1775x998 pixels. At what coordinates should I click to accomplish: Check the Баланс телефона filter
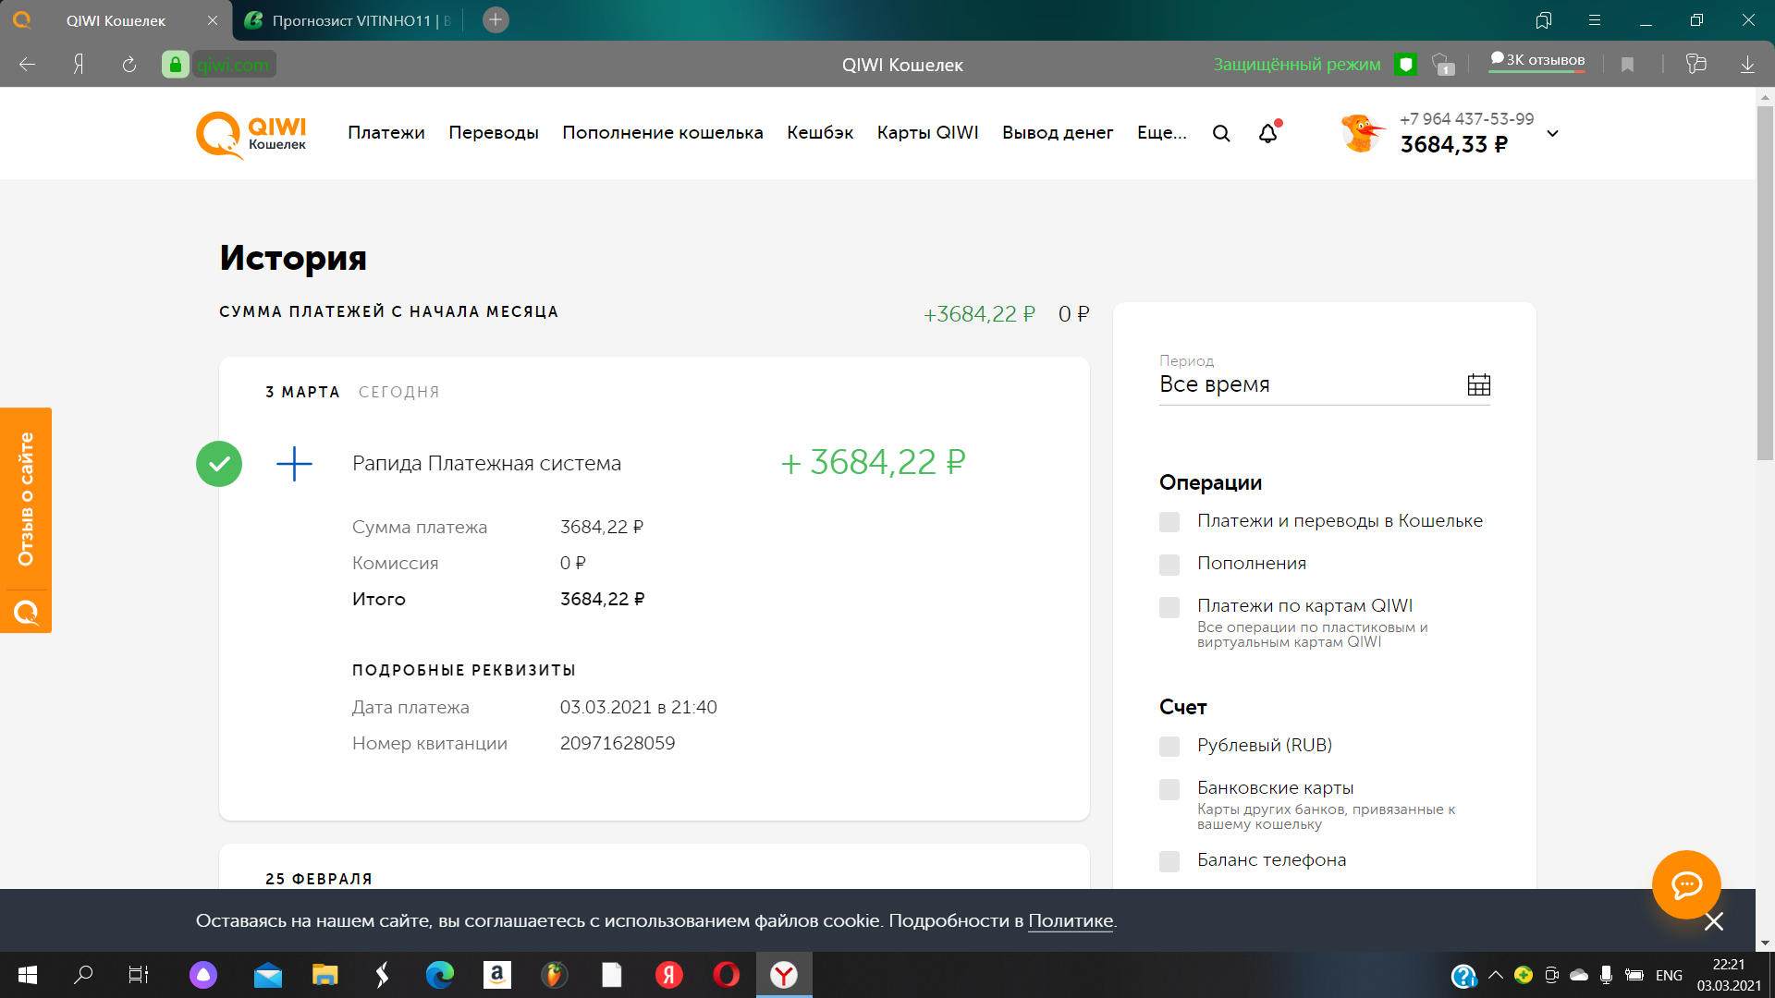tap(1169, 861)
